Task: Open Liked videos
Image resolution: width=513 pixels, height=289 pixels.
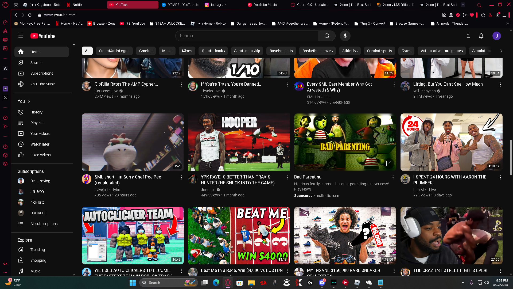Action: pos(42,155)
